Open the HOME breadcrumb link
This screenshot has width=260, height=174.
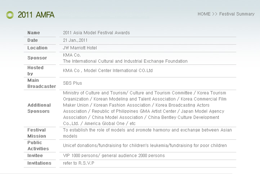coord(204,14)
